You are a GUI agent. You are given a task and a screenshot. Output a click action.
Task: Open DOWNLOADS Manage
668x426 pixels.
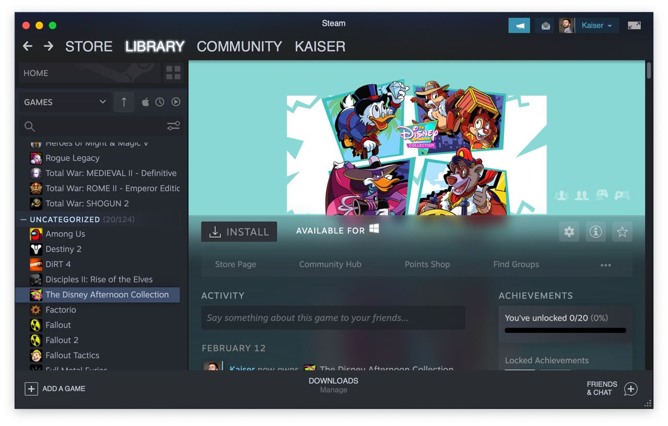(333, 385)
